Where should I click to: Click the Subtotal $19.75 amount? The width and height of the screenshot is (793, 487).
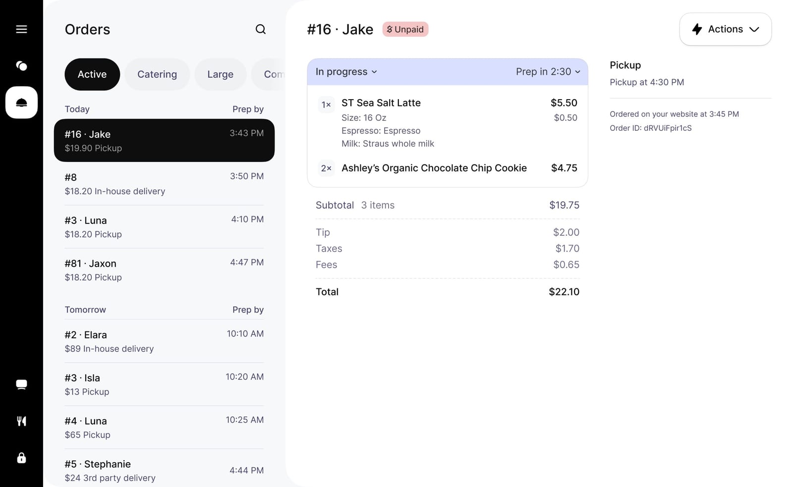(564, 205)
